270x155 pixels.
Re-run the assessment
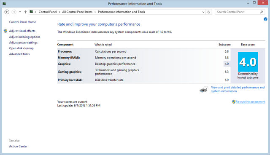click(250, 102)
